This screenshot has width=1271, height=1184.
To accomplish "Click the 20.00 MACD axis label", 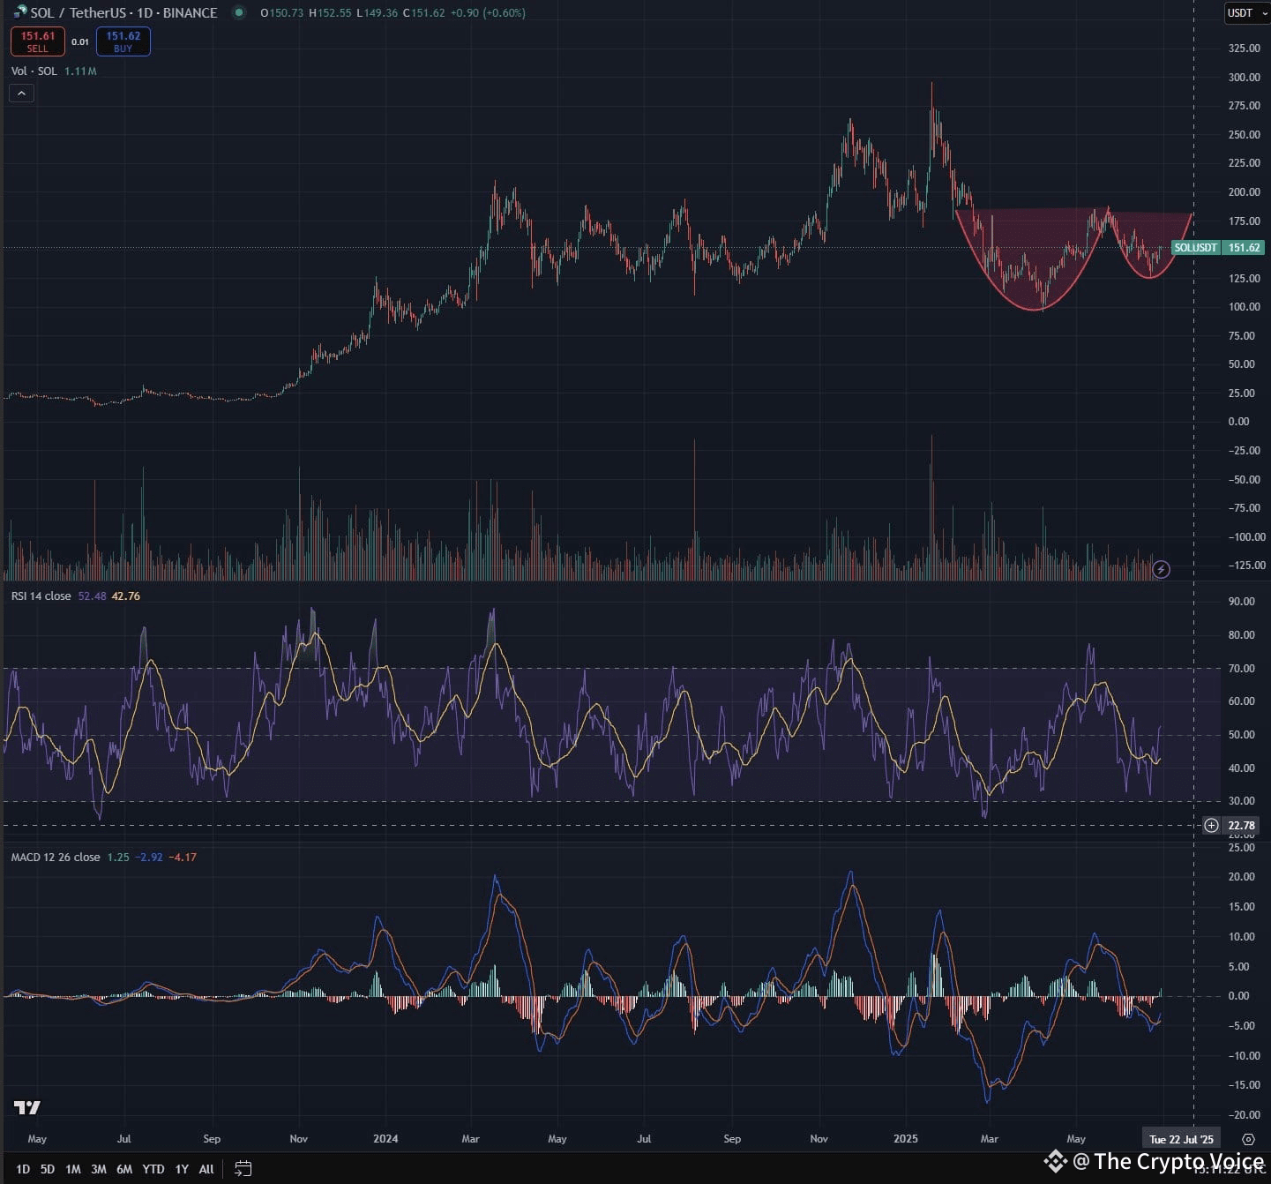I will pyautogui.click(x=1241, y=877).
